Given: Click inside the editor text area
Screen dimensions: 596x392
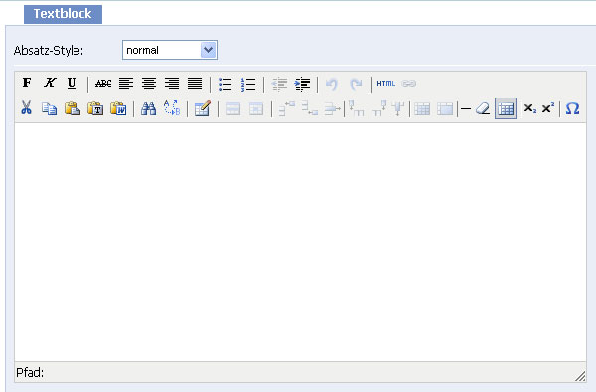Looking at the screenshot, I should [x=300, y=242].
